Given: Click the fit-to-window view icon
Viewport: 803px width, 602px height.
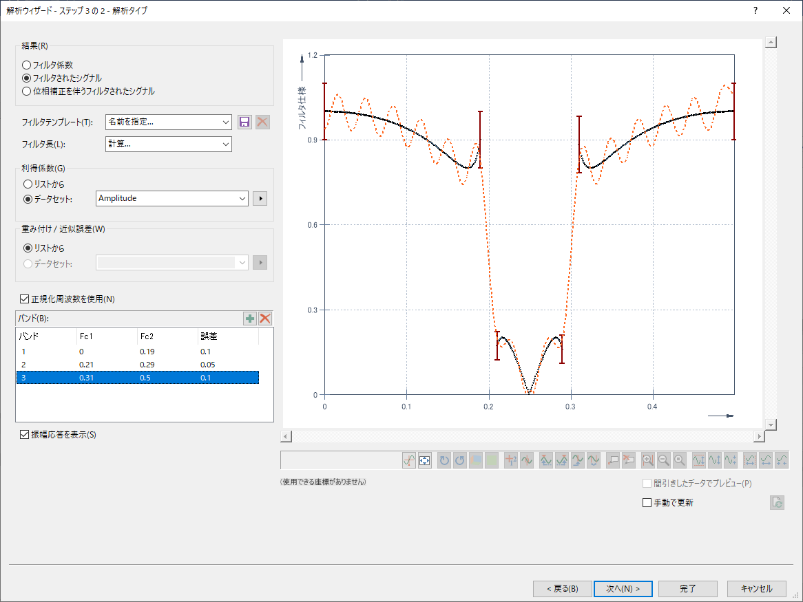Looking at the screenshot, I should click(424, 460).
